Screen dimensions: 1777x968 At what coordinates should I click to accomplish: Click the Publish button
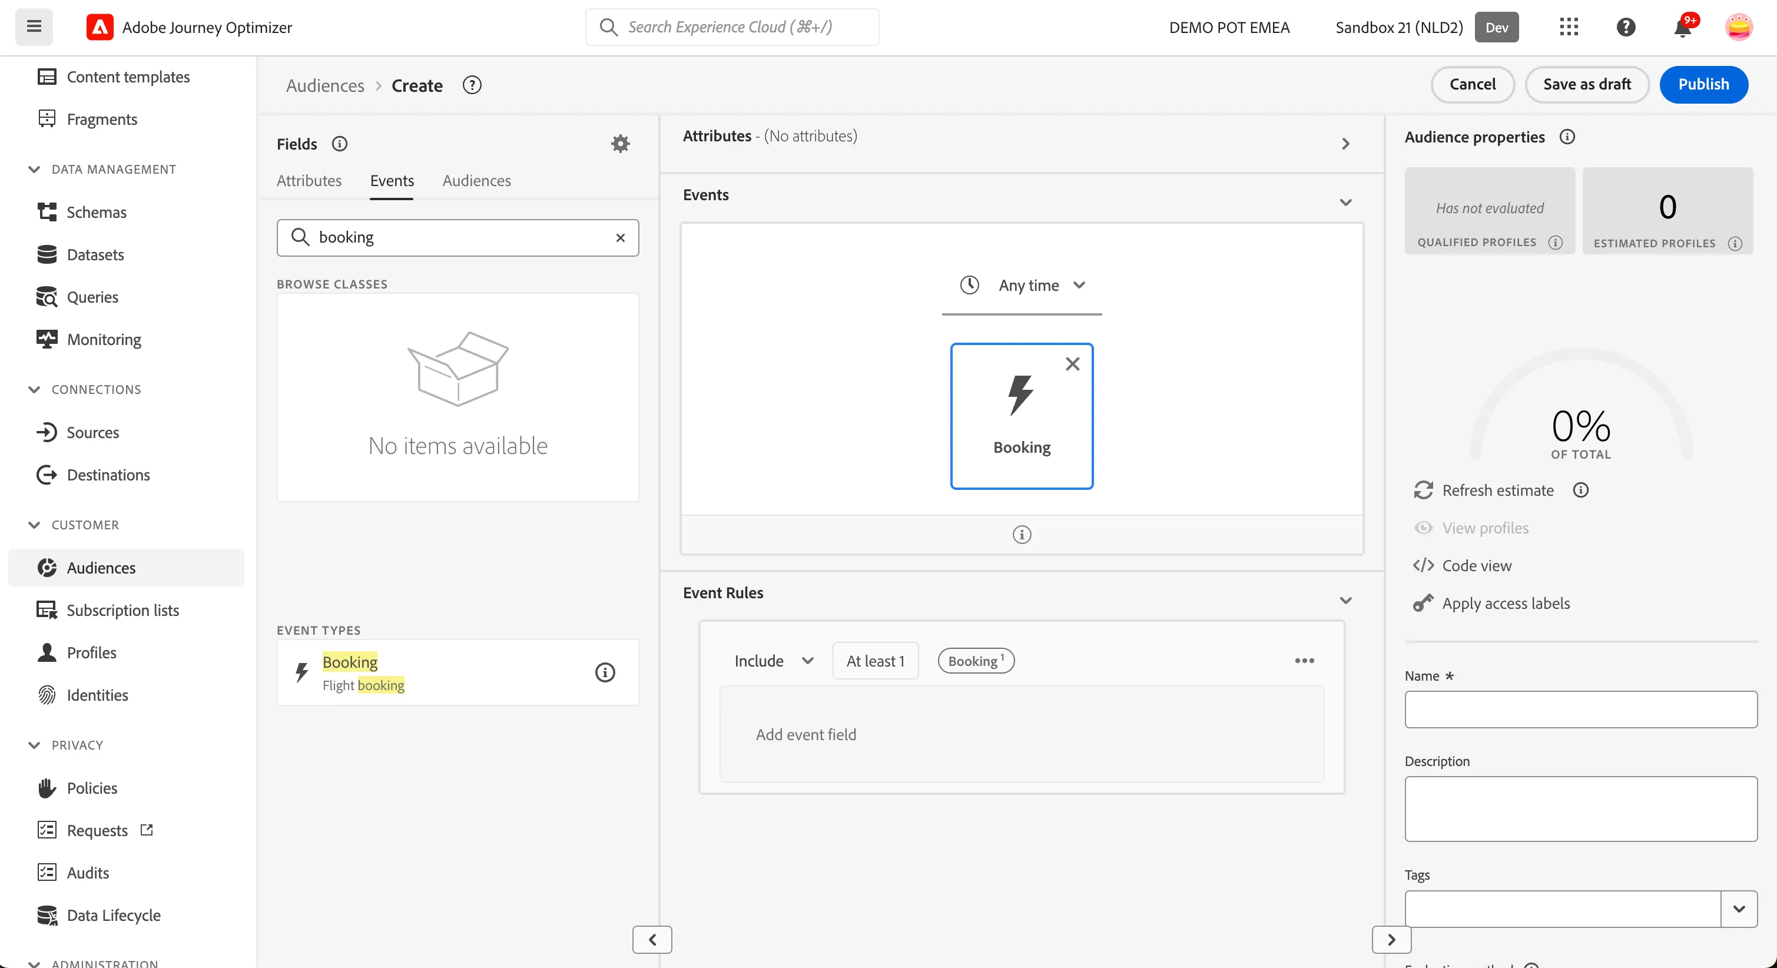[1703, 84]
